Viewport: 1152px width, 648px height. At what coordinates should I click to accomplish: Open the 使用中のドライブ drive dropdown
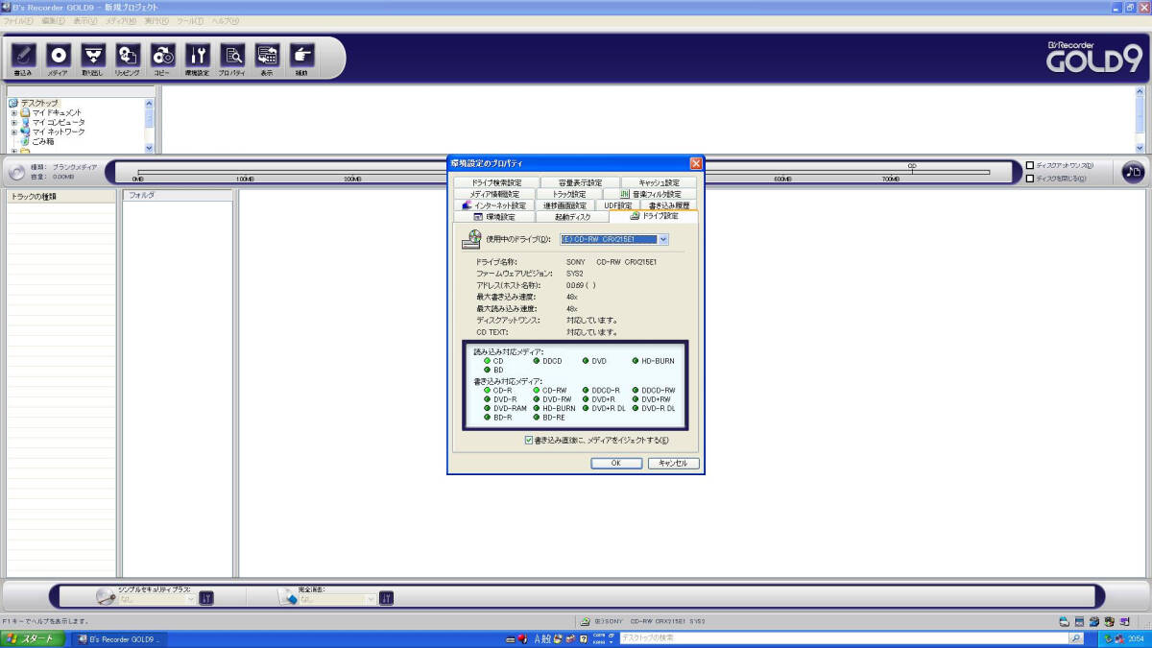pos(662,239)
